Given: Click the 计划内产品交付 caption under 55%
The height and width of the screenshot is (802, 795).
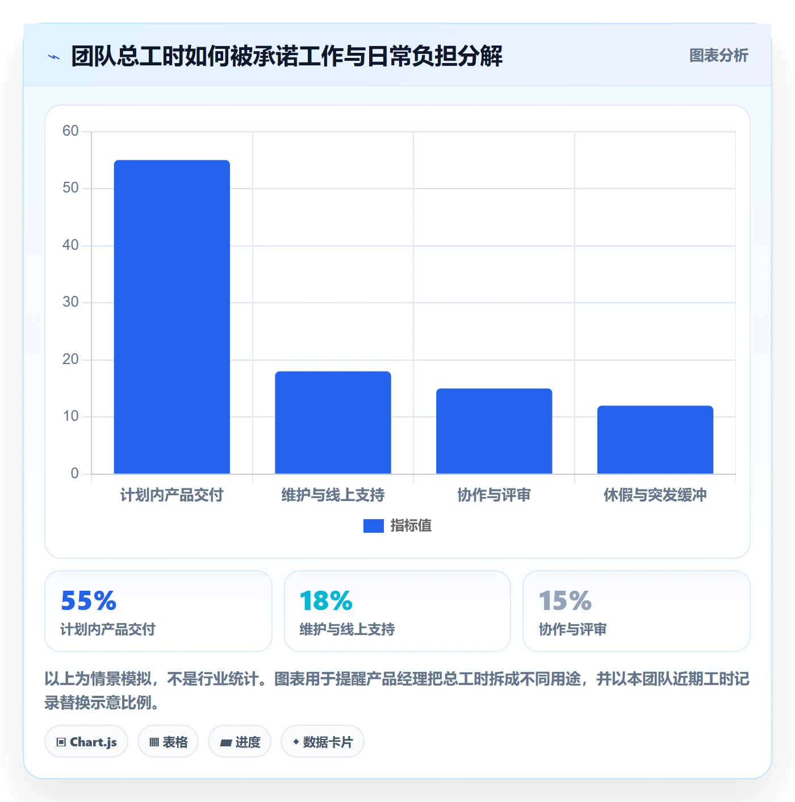Looking at the screenshot, I should click(108, 629).
